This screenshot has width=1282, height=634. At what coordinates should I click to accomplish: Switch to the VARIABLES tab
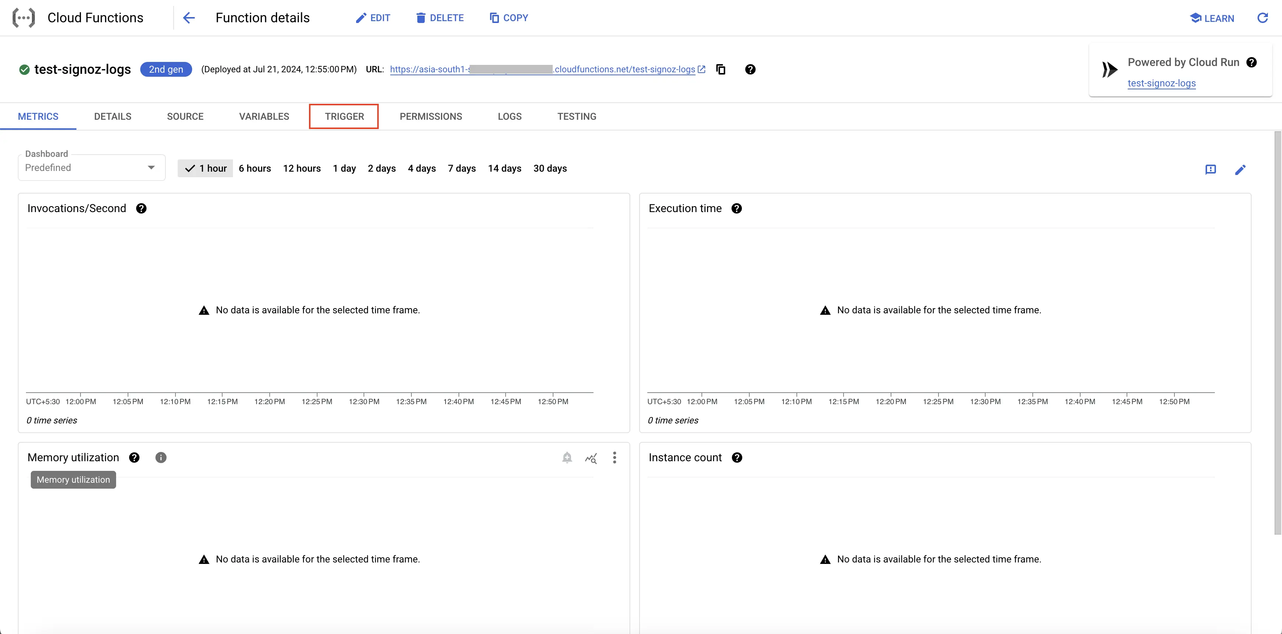coord(264,116)
